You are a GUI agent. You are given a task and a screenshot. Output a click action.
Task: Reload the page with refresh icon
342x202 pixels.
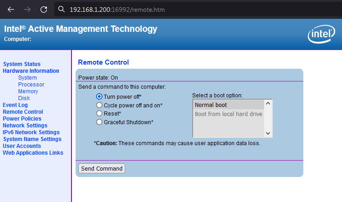44,9
